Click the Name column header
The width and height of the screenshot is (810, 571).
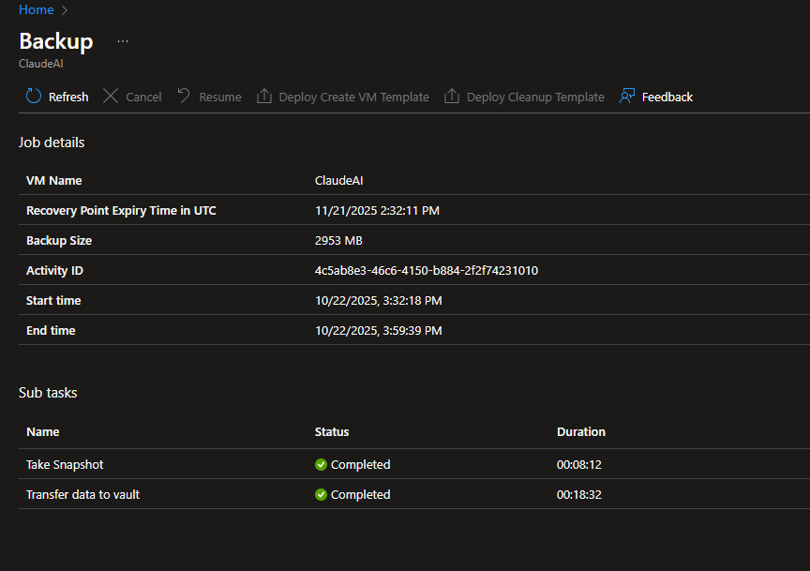[43, 432]
